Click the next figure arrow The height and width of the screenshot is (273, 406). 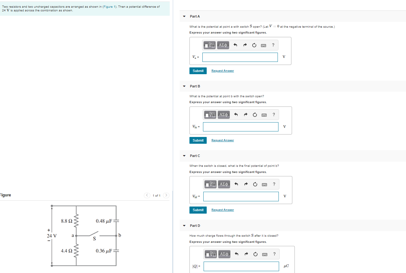166,195
